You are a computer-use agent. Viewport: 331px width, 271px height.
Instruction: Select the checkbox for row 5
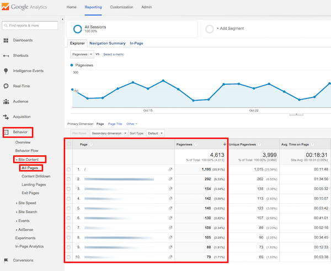(69, 209)
